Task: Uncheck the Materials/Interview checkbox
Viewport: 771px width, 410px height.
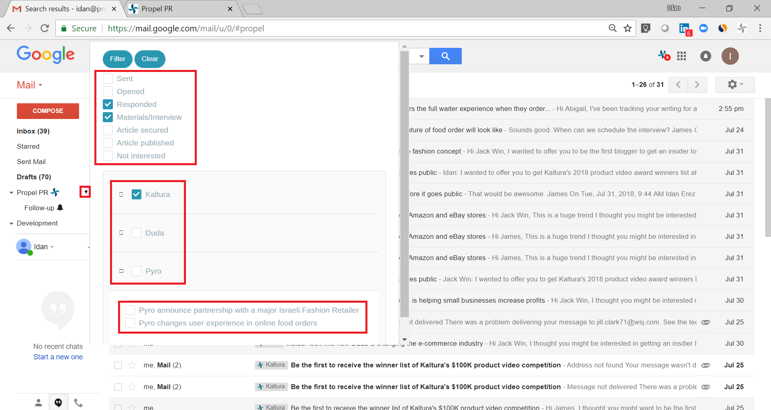Action: click(108, 117)
